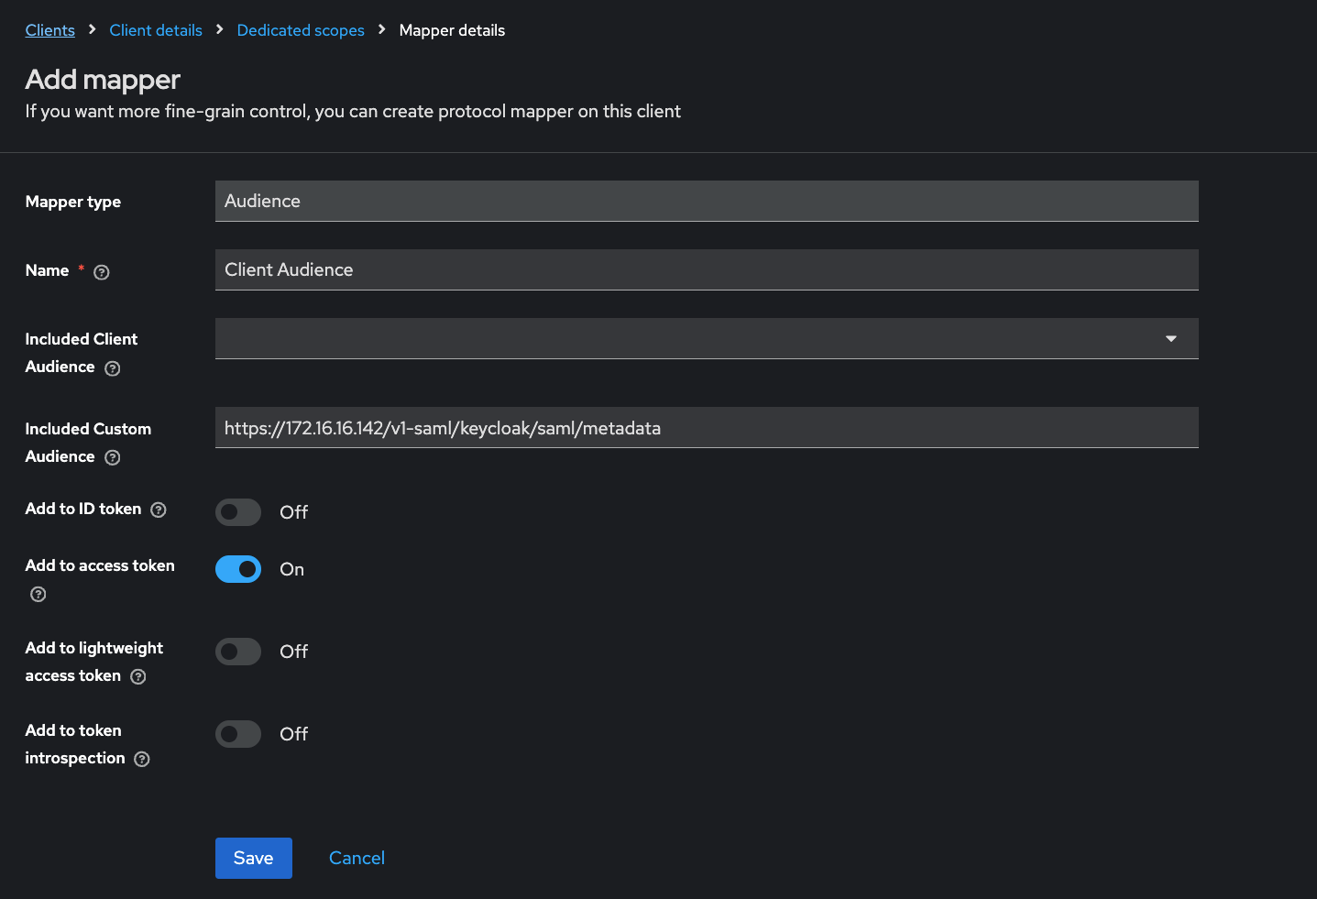Image resolution: width=1317 pixels, height=899 pixels.
Task: Click token introspection help icon
Action: 142,759
